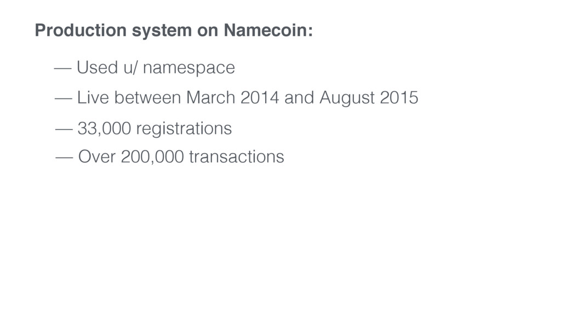Click the dash before "33,000 registrations"
Image resolution: width=561 pixels, height=315 pixels.
pyautogui.click(x=64, y=129)
